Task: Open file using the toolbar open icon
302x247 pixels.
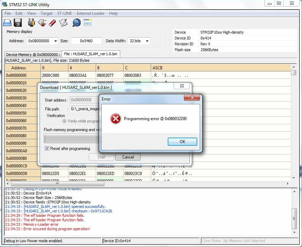Action: [x=7, y=23]
